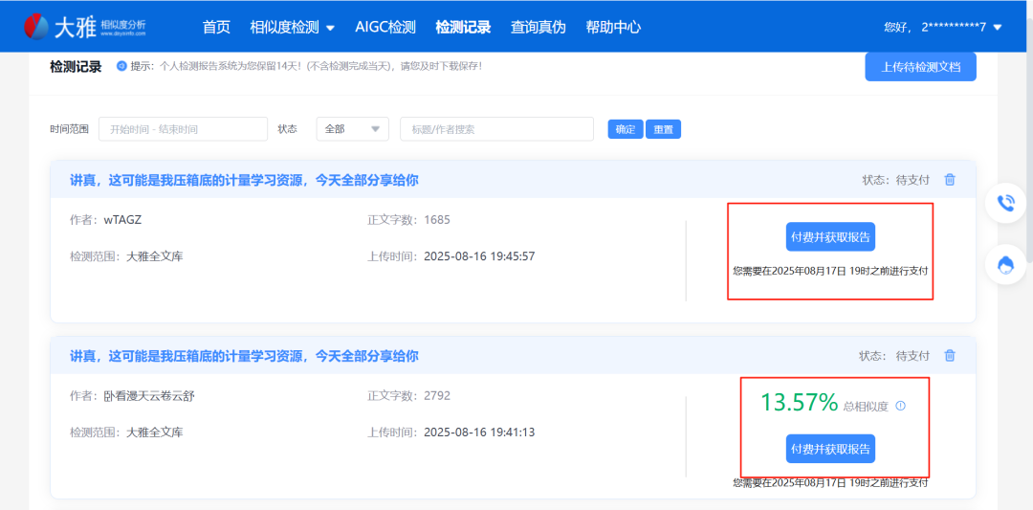This screenshot has height=510, width=1033.
Task: Click 付费并获取报告 for the wTAGZ record
Action: coord(830,237)
